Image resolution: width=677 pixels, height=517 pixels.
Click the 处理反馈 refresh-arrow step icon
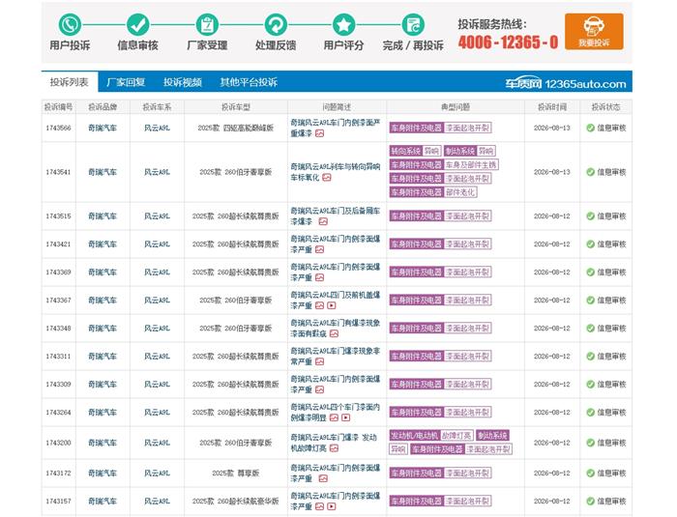tap(276, 24)
